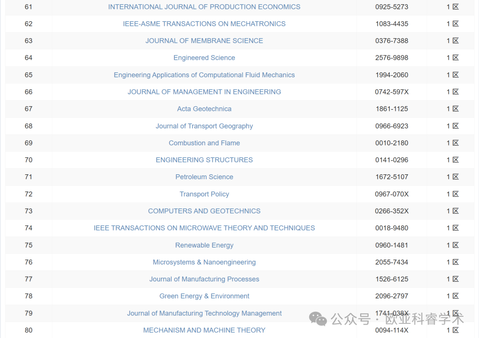Click the 1区 ranking in Engineered Science row
The width and height of the screenshot is (479, 338).
click(x=453, y=58)
